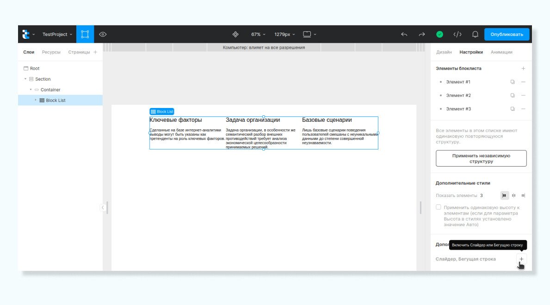Remove Элемент #3
The width and height of the screenshot is (550, 305).
pyautogui.click(x=523, y=109)
